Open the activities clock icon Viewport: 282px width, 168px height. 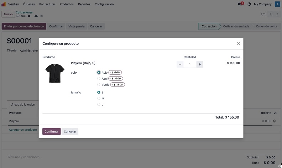coord(249,4)
